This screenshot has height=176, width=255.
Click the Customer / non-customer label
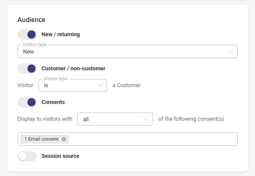[x=74, y=69]
